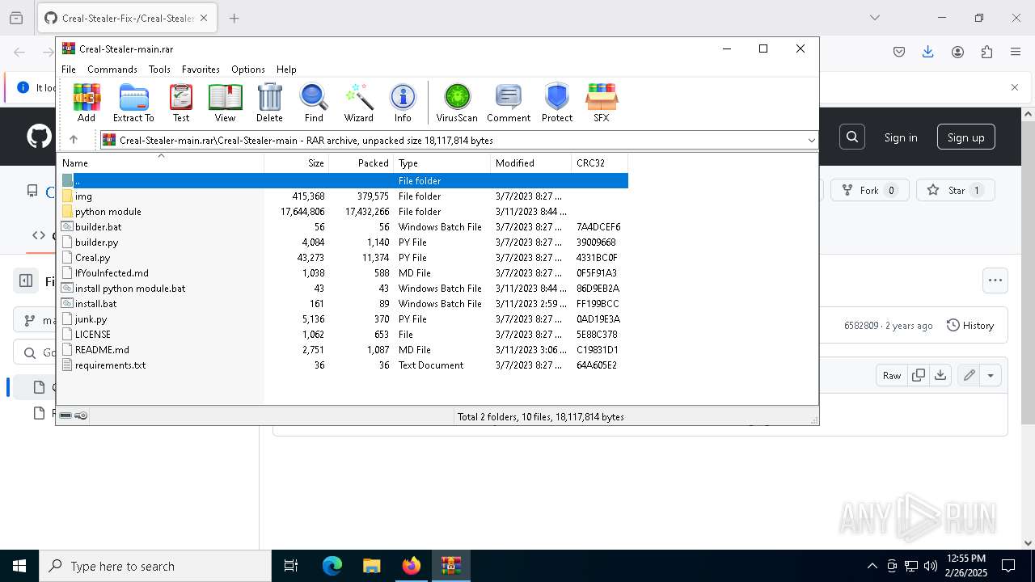Fork the repository on GitHub
This screenshot has height=582, width=1035.
(x=870, y=190)
